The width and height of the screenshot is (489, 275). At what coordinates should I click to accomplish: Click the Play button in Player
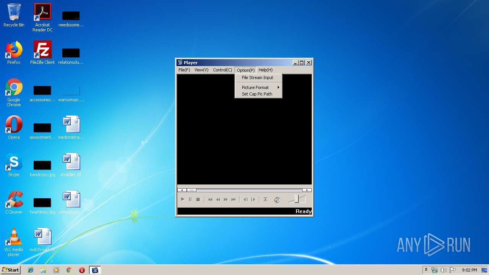183,199
